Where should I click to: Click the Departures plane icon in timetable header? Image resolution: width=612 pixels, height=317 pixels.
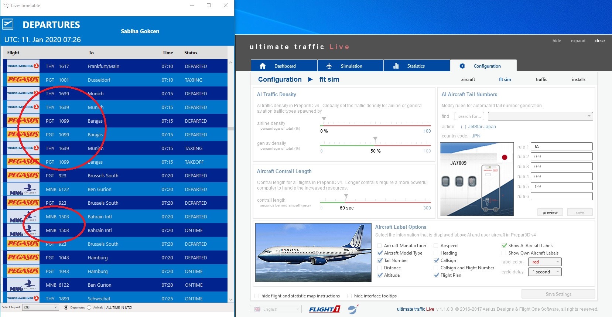pyautogui.click(x=8, y=25)
